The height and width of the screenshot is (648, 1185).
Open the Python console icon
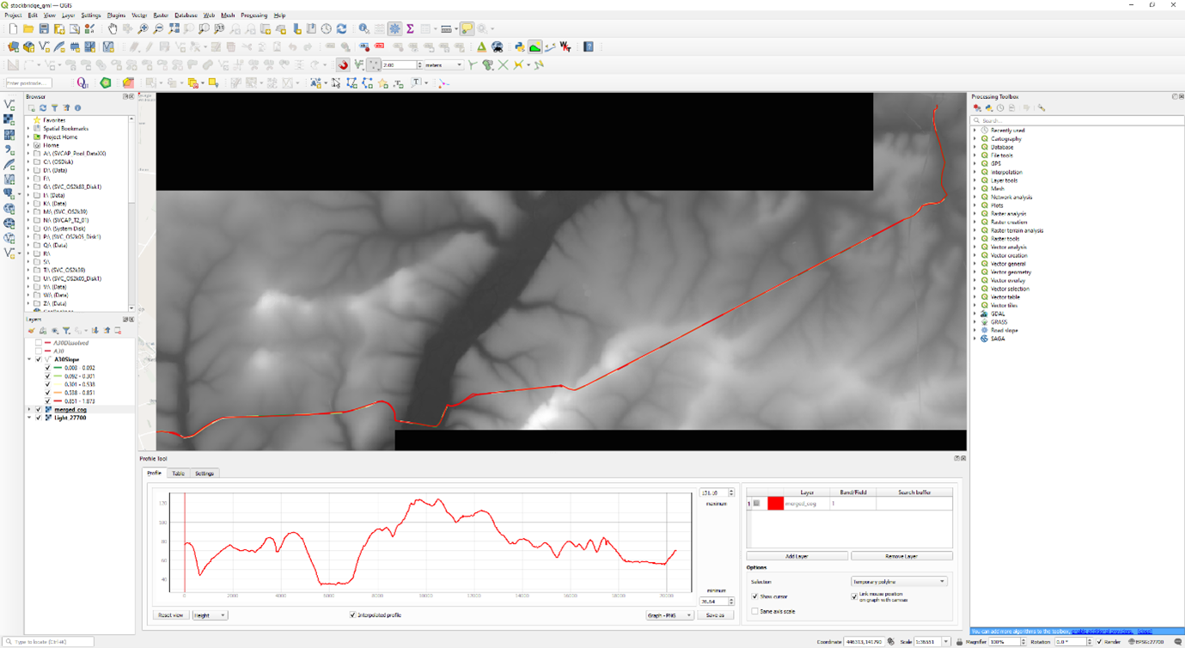(x=520, y=47)
